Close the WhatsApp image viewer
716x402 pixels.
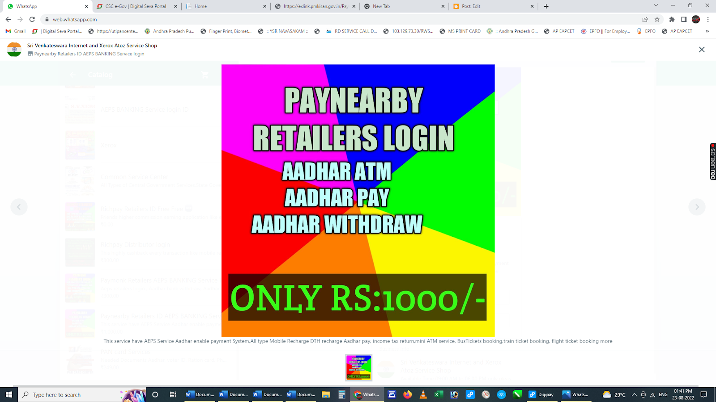point(702,50)
